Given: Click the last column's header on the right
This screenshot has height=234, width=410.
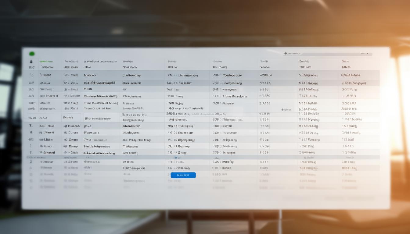Looking at the screenshot, I should [345, 61].
